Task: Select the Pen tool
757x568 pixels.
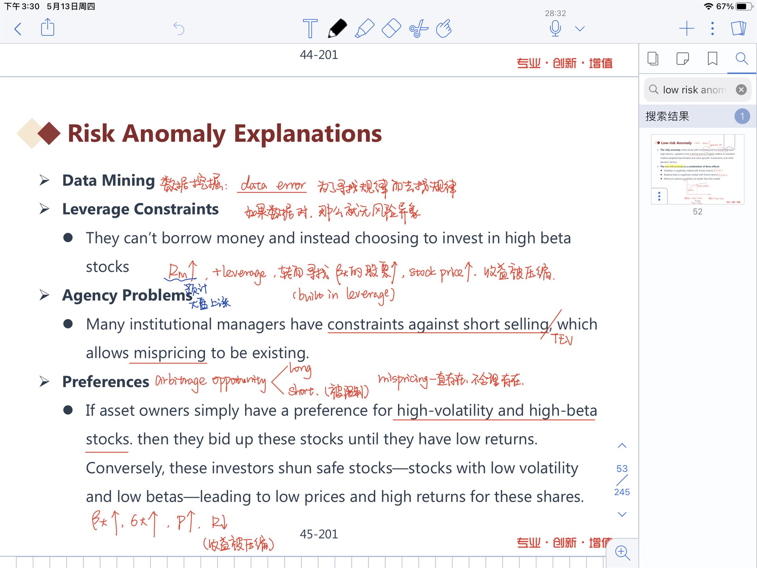Action: (x=337, y=28)
